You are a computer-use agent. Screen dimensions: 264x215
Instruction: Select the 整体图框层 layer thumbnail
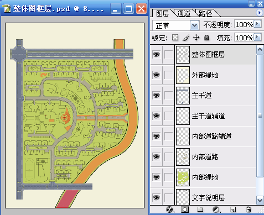tap(183, 55)
